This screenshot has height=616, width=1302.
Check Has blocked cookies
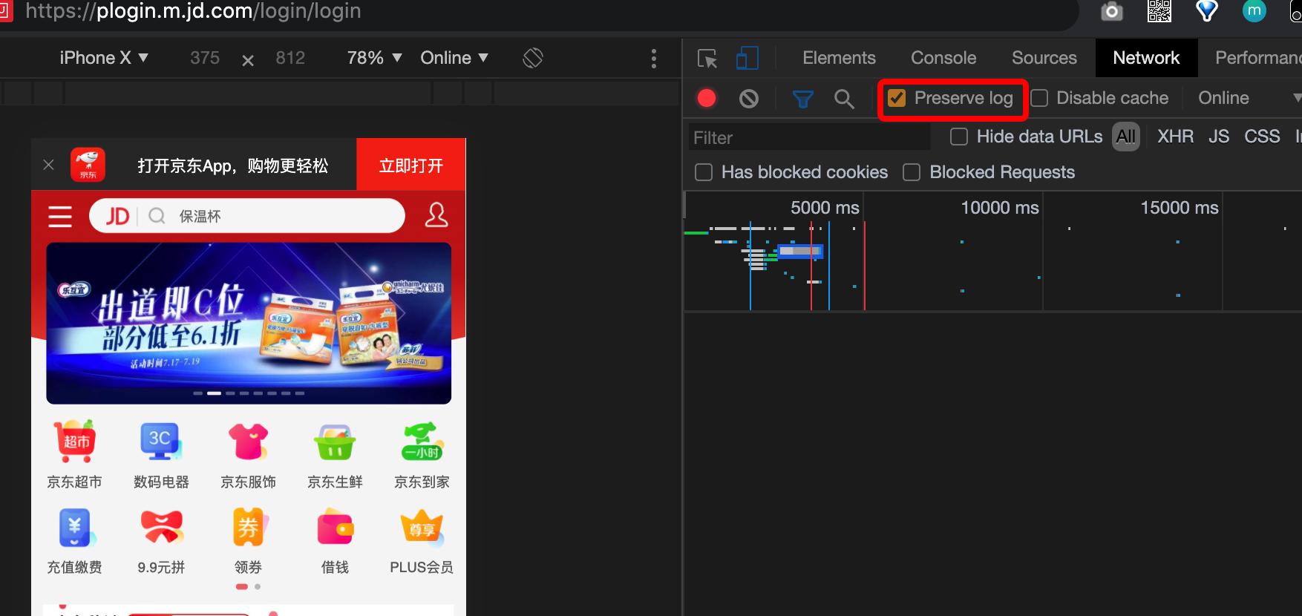coord(704,172)
